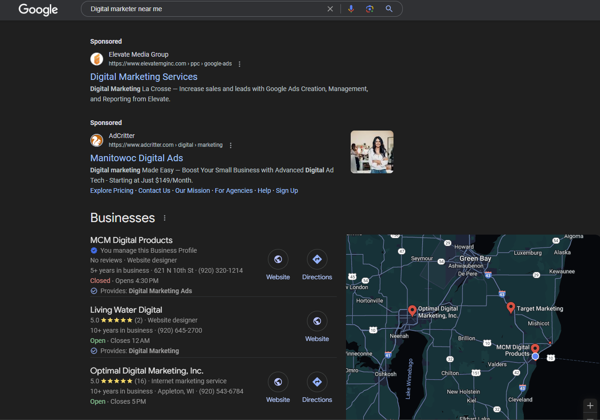
Task: Click the Businesses section heading
Action: (122, 218)
